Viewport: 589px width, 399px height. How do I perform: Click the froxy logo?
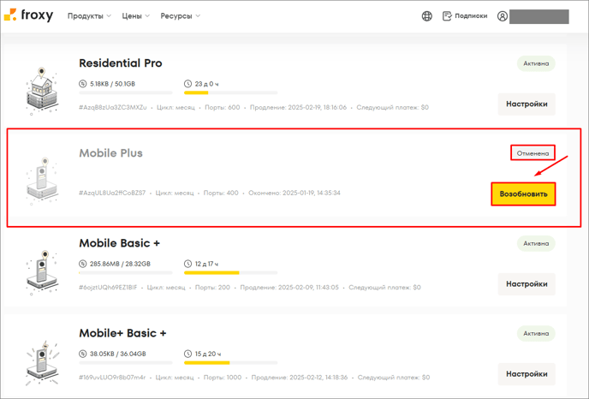point(28,15)
